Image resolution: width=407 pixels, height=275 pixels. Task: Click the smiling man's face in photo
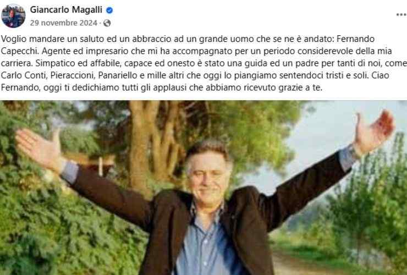208,172
